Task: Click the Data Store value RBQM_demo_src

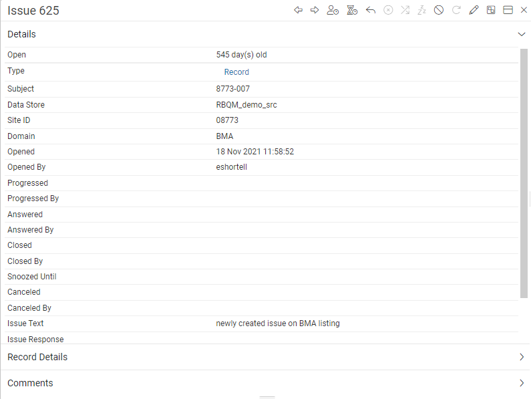Action: coord(246,105)
